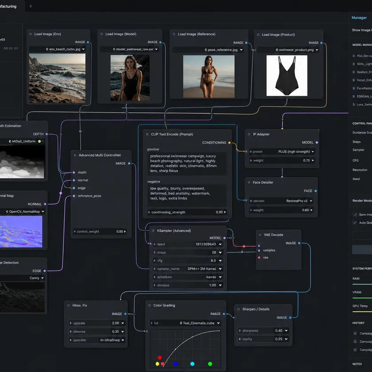Click the conditioning_strength 0.90 value
The width and height of the screenshot is (372, 372).
click(219, 212)
